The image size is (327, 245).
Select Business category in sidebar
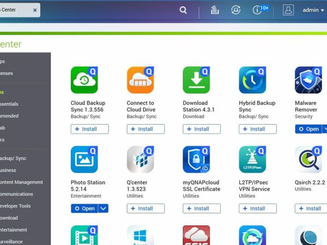(x=8, y=170)
